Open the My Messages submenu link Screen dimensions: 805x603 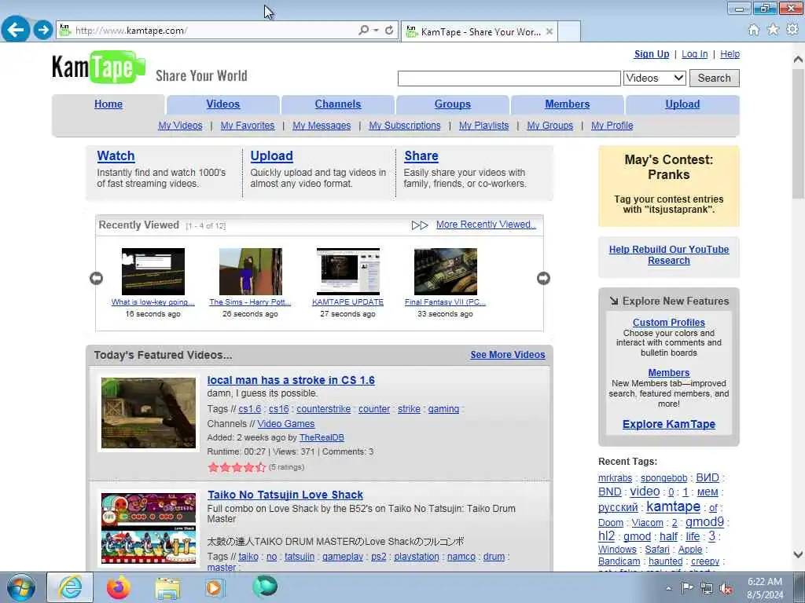coord(322,126)
